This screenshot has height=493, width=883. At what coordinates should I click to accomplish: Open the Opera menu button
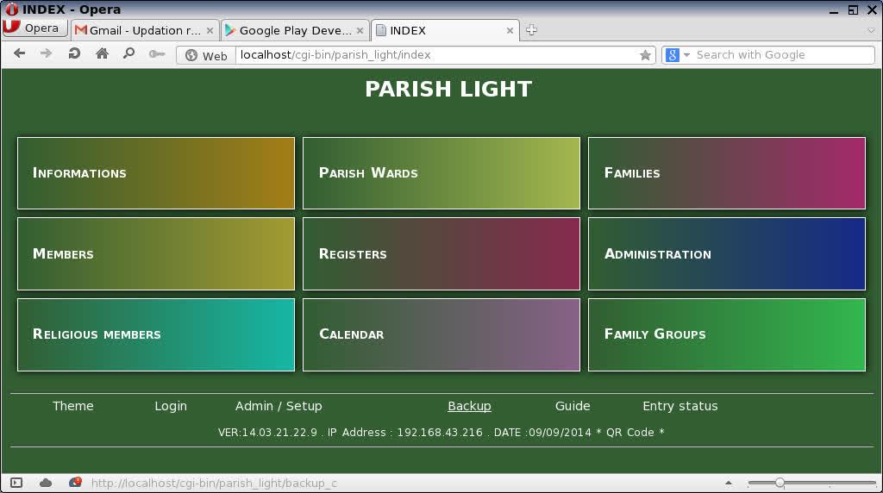(x=34, y=28)
